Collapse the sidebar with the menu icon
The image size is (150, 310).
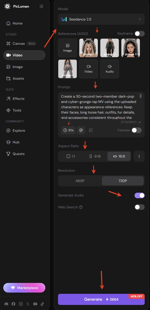pyautogui.click(x=41, y=6)
